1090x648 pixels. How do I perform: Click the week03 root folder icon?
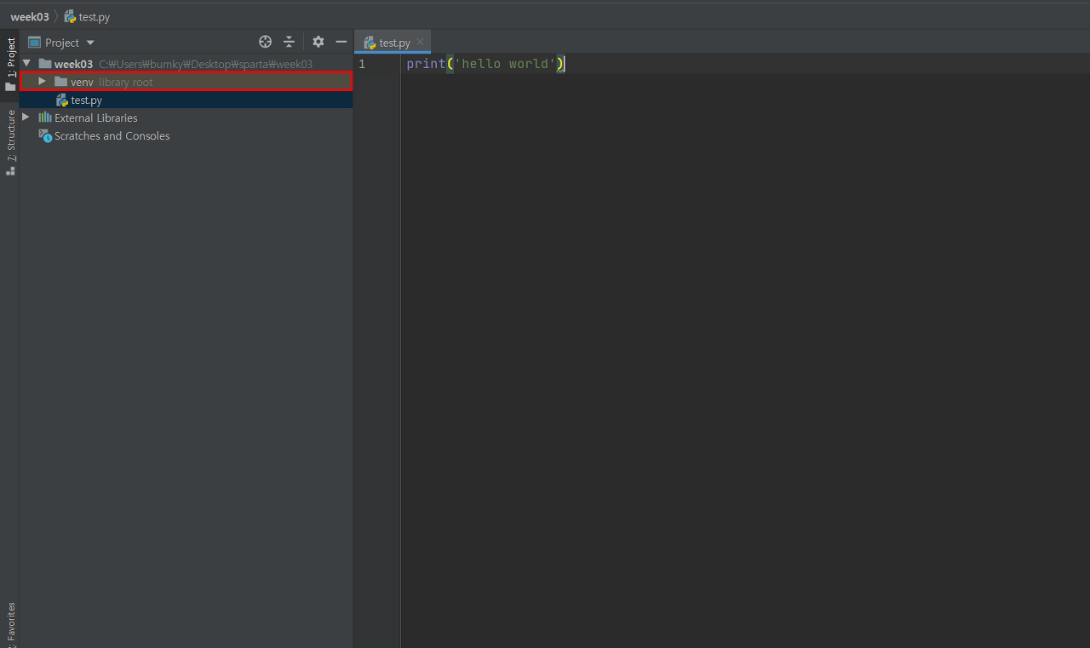click(45, 64)
